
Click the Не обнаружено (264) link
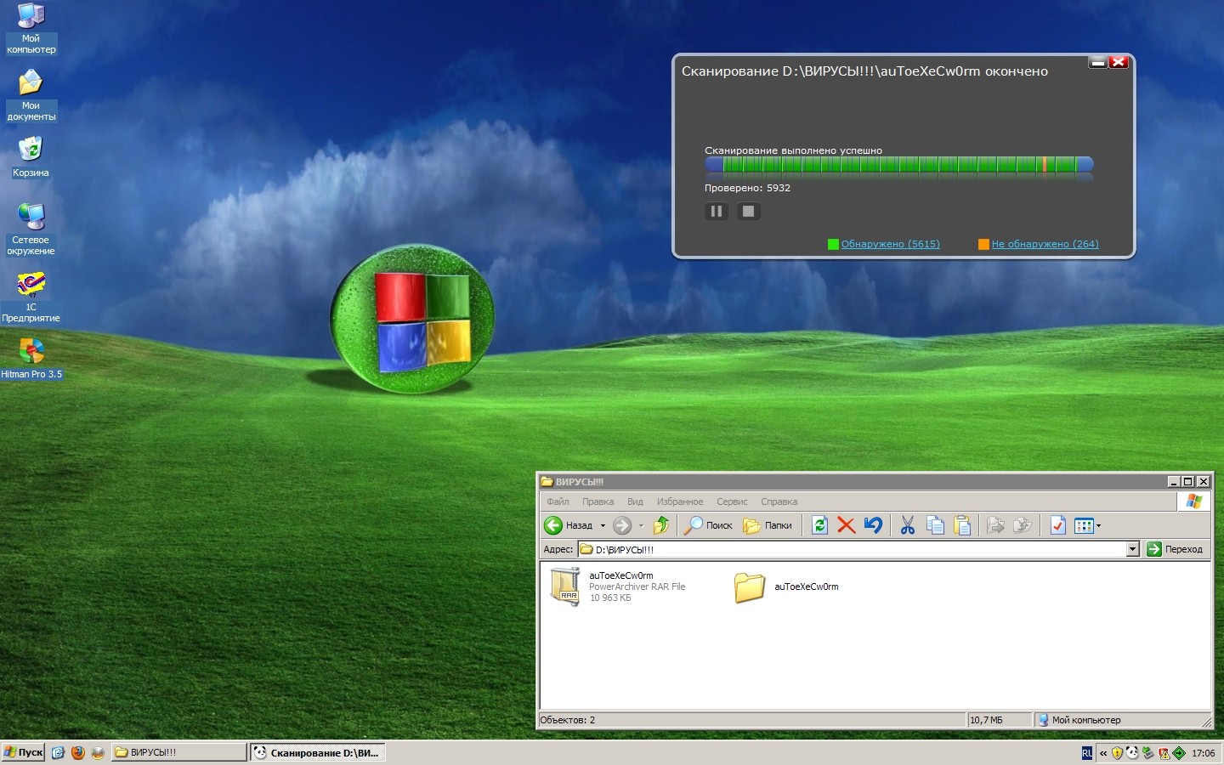[1045, 244]
